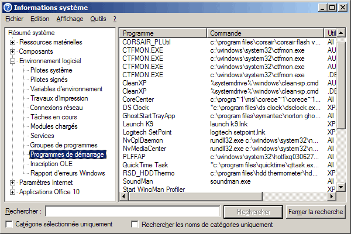Expand the Paramètres Internet node
The width and height of the screenshot is (351, 234).
click(x=13, y=183)
